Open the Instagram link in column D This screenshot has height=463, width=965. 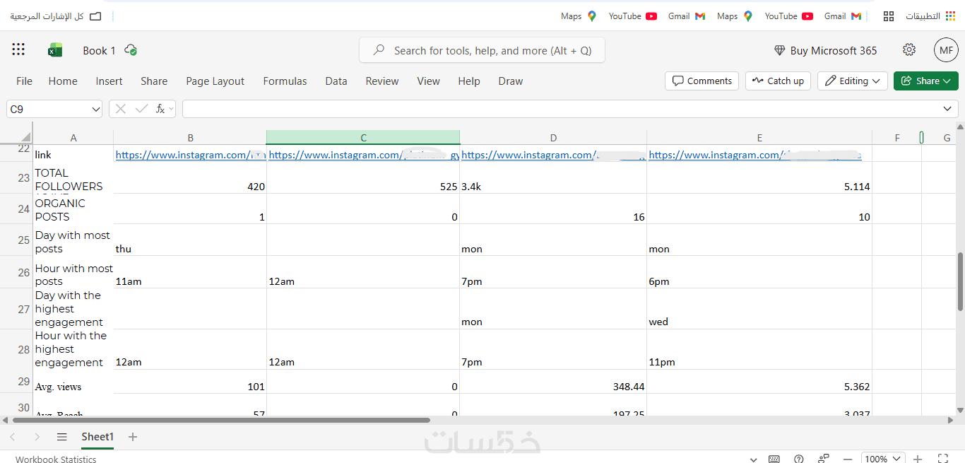point(552,155)
